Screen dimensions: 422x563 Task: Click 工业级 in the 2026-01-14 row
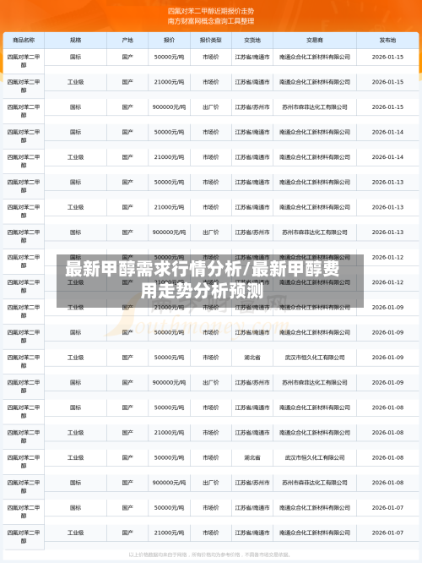pos(75,157)
